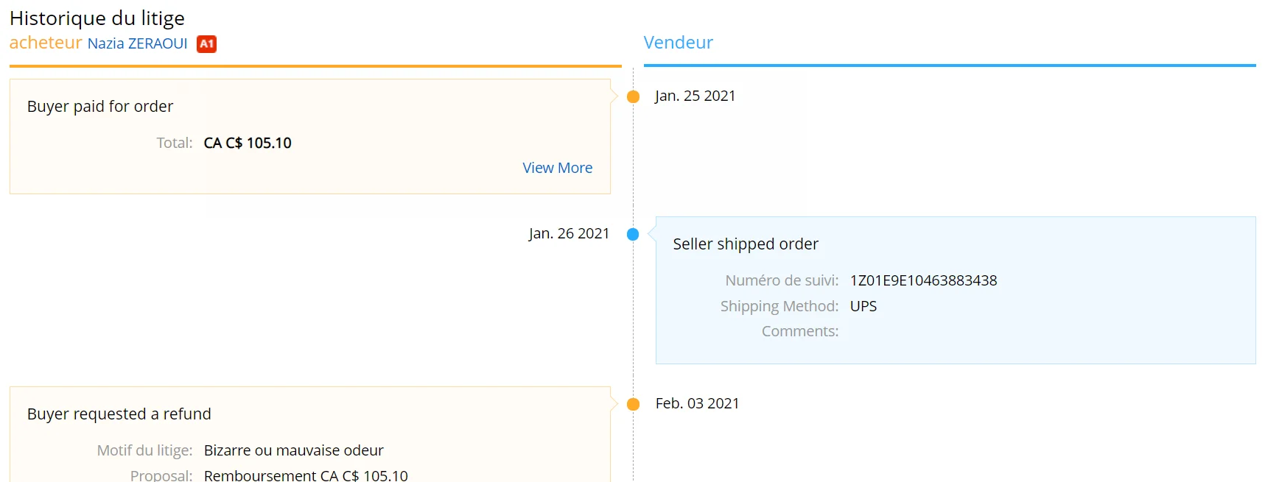Click the red A1 buyer badge icon
The width and height of the screenshot is (1265, 482).
pyautogui.click(x=206, y=44)
